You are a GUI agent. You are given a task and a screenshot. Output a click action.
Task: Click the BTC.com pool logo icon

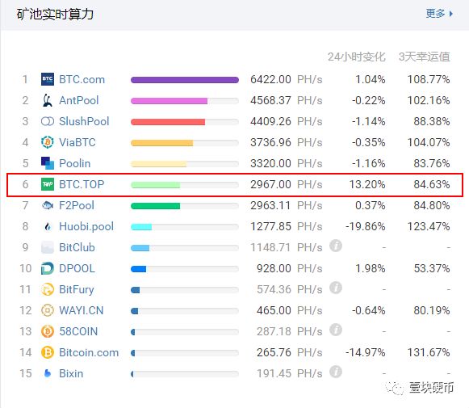[x=48, y=79]
